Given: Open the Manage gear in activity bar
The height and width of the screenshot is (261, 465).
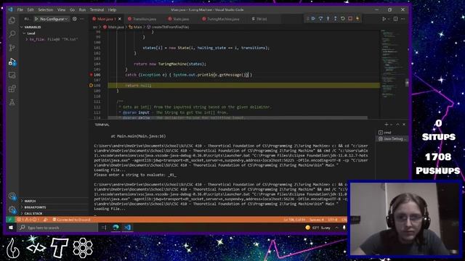Looking at the screenshot, I should [x=12, y=210].
